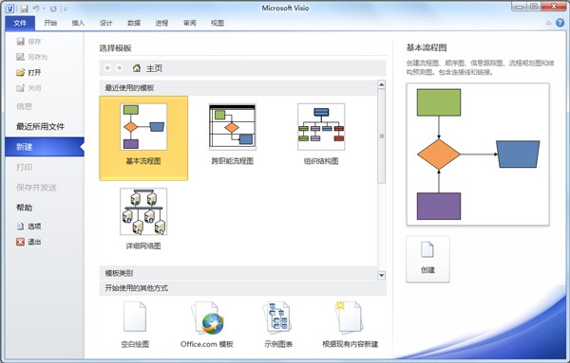This screenshot has width=570, height=363.
Task: Click the back navigation arrow
Action: (x=107, y=68)
